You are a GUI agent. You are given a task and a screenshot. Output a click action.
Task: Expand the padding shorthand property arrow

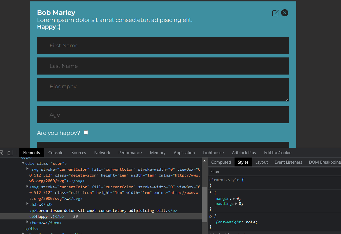236,204
